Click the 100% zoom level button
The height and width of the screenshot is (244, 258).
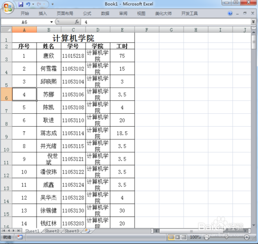[x=195, y=237]
